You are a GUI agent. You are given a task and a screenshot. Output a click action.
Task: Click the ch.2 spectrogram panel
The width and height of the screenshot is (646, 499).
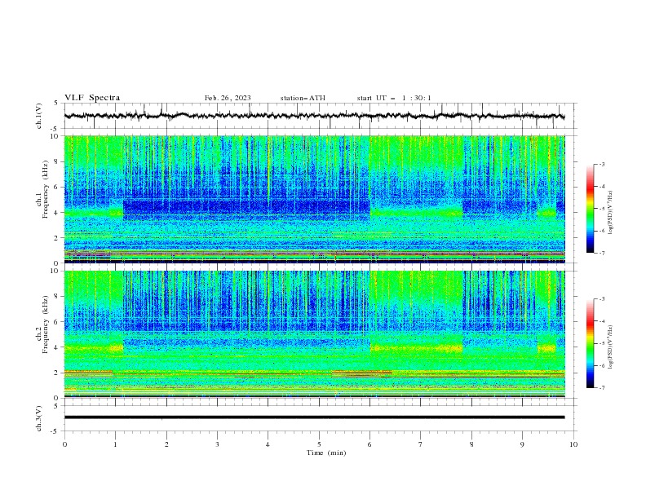click(314, 334)
